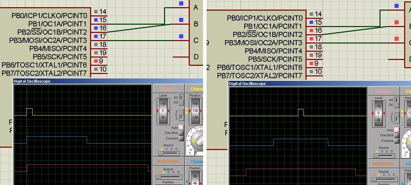
Task: Enable One-Shot mode in the left oscilloscope
Action: tap(181, 133)
